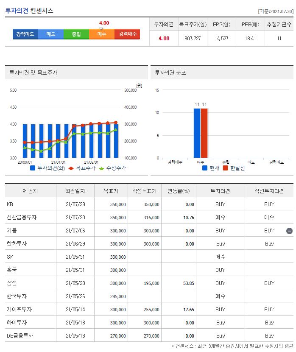The width and height of the screenshot is (296, 352).
Task: Click the 키움 provider name
Action: pos(12,231)
